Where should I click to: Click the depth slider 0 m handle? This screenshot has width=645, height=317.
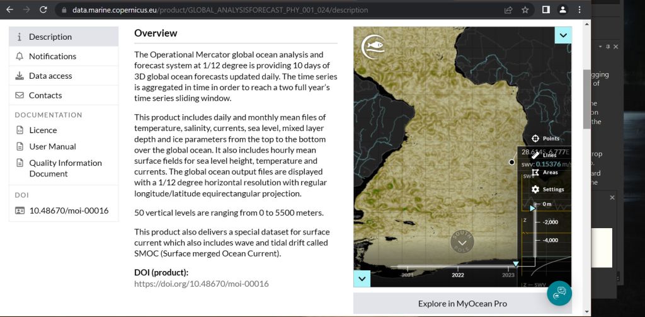532,207
